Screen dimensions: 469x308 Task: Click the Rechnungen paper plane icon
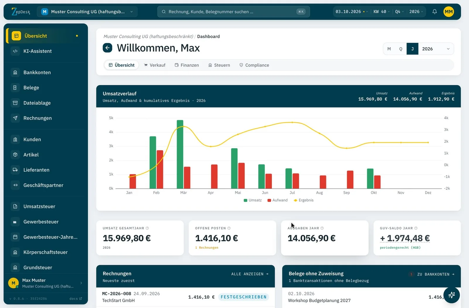15,118
